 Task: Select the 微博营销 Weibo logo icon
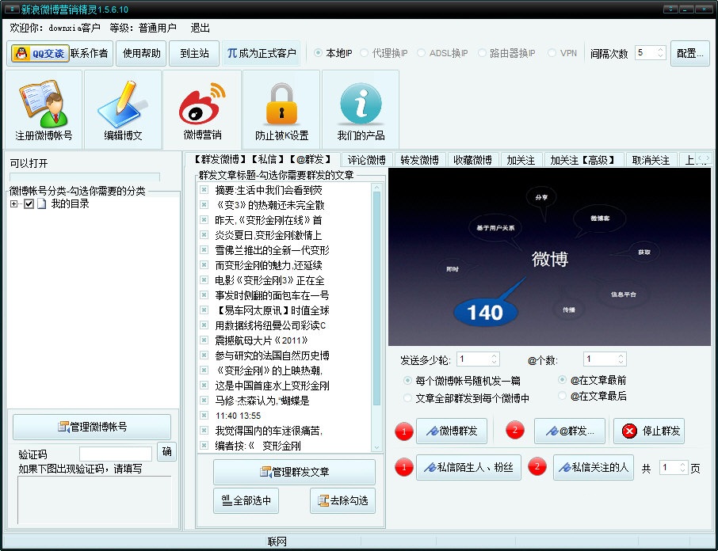[202, 110]
